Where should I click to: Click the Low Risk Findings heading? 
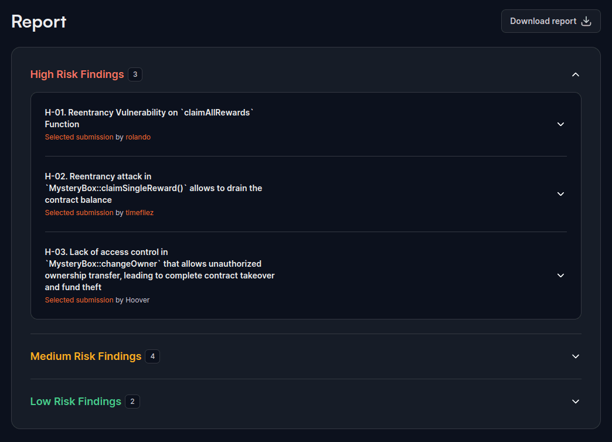click(76, 402)
